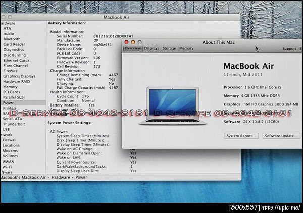Select Ethernet Cards in the sidebar
The image size is (303, 213).
pos(16,60)
